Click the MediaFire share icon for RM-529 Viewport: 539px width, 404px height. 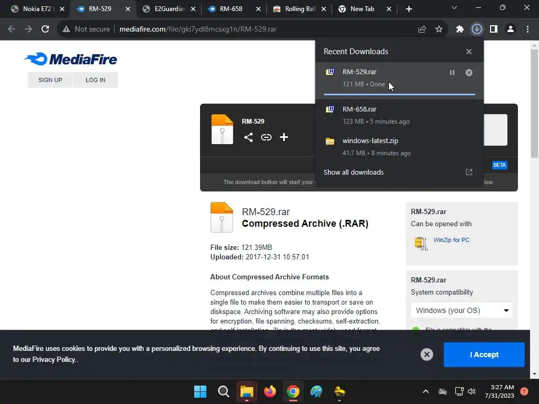click(248, 137)
